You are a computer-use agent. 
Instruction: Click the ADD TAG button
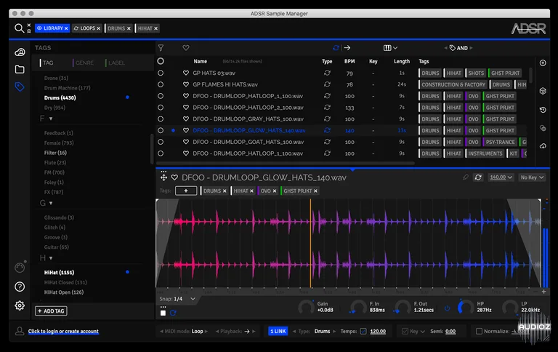[x=51, y=311]
